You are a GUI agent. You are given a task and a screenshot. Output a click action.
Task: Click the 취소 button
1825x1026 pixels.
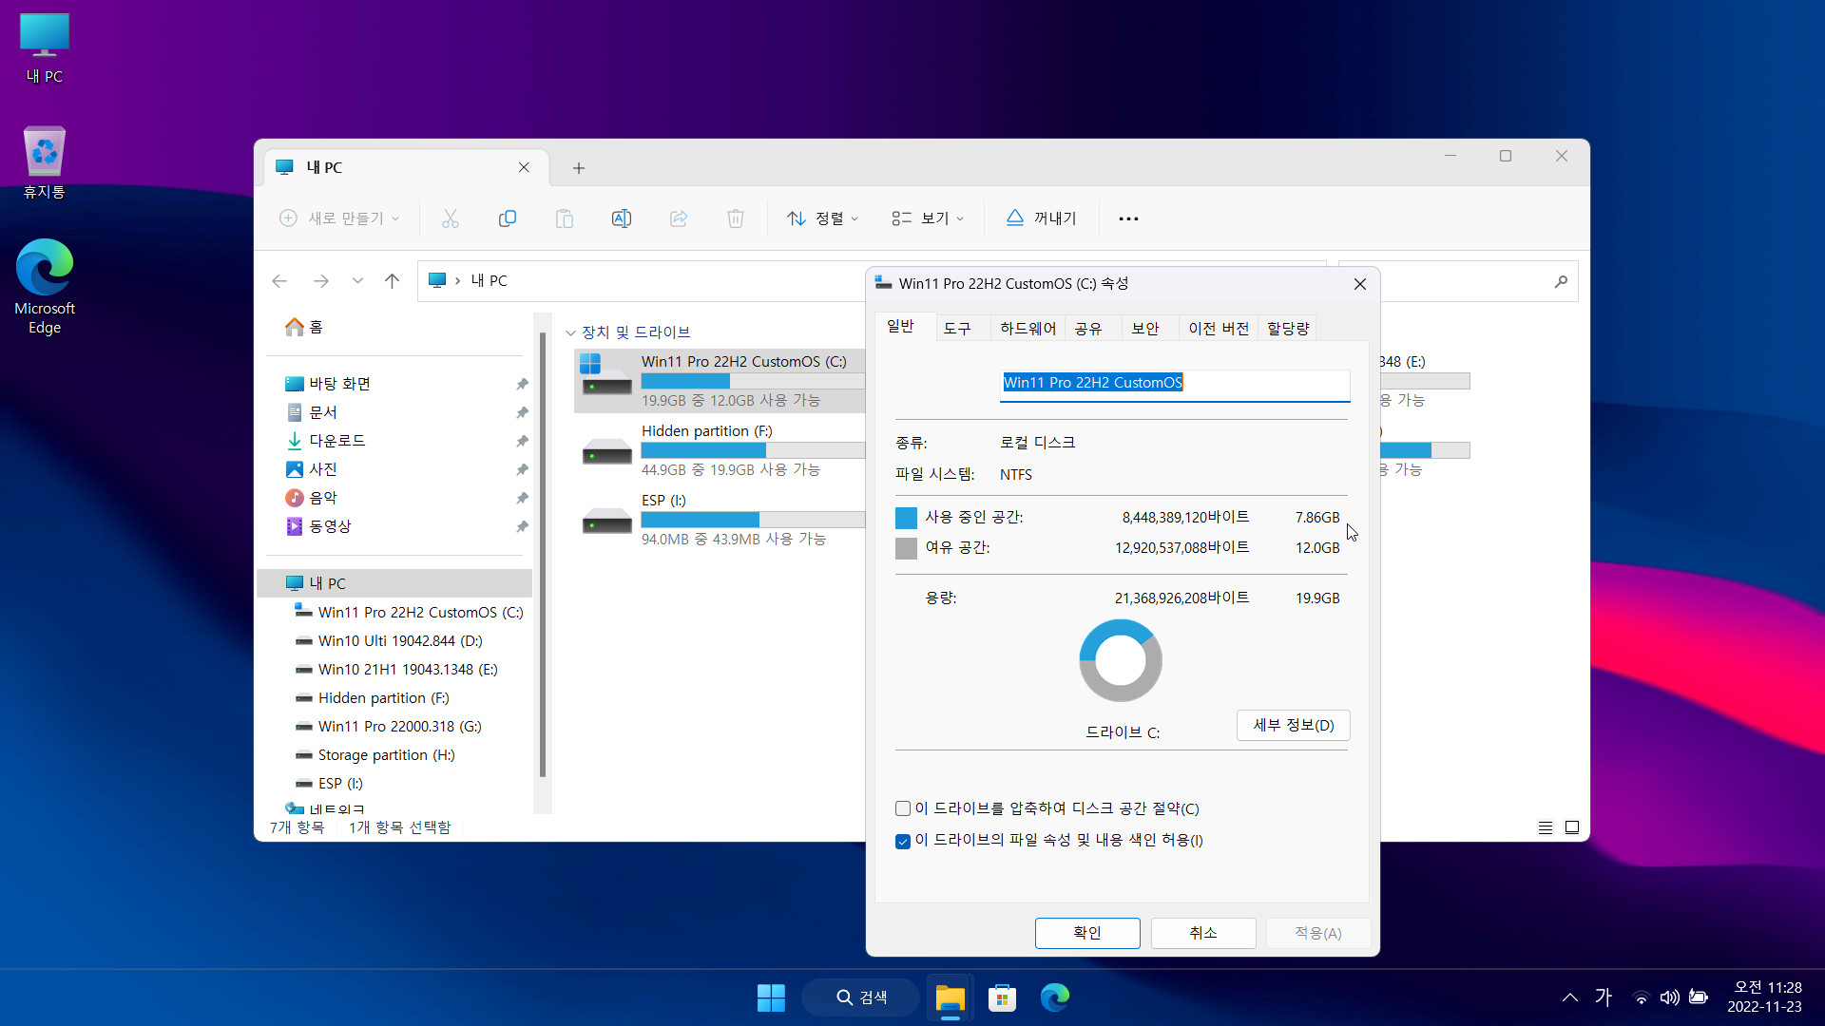(x=1203, y=933)
